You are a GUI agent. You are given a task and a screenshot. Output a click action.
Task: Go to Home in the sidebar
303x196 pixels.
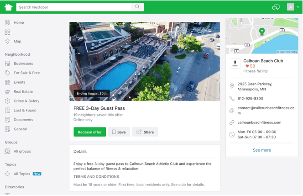pos(19,22)
